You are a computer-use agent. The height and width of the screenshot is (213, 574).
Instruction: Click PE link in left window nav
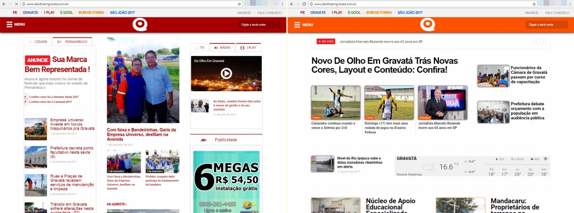point(15,12)
